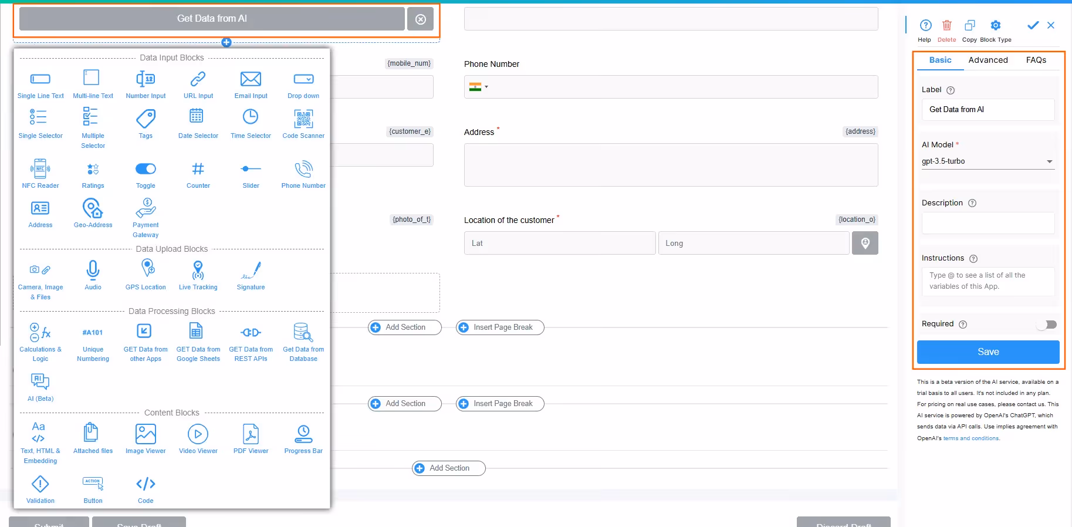Choose the Geo-Address block

point(93,213)
